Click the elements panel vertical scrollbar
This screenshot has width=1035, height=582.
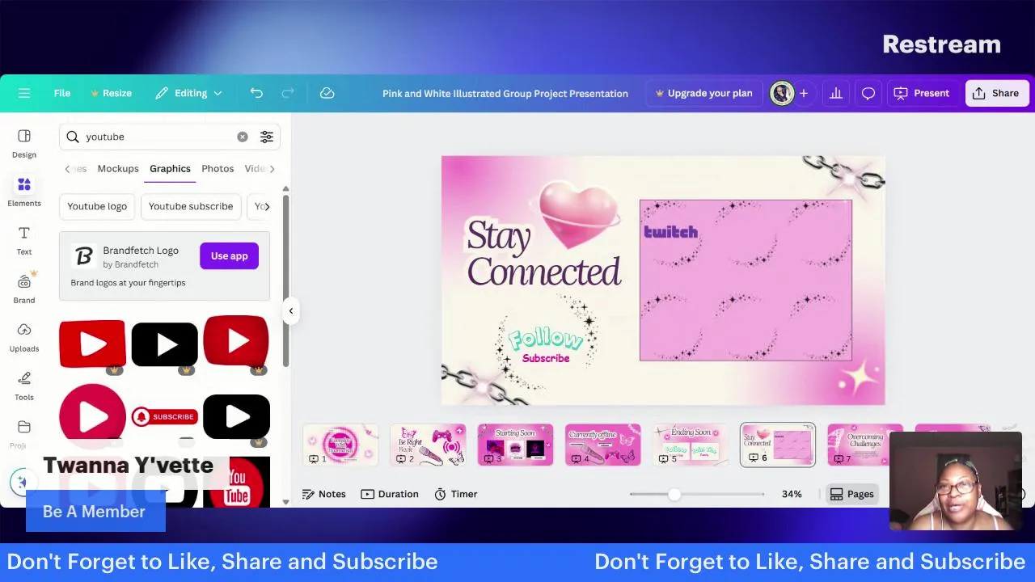click(x=285, y=279)
